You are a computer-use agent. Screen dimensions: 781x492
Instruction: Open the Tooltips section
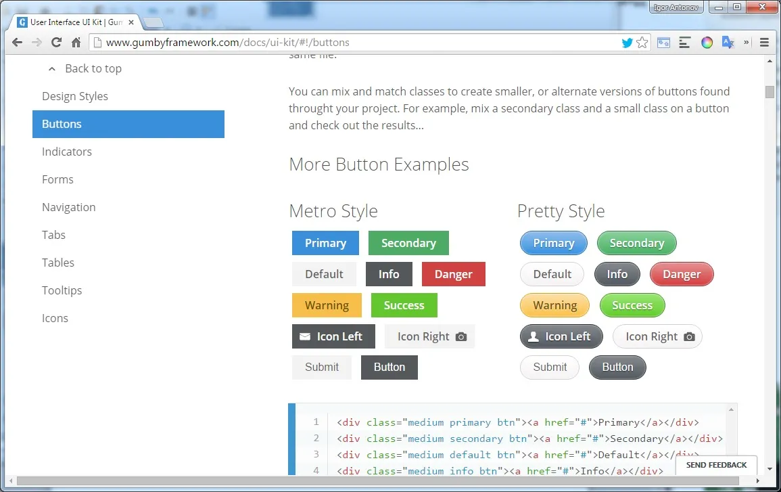tap(62, 290)
